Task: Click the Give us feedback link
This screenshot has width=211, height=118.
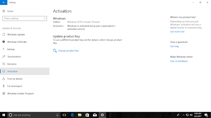Action: click(179, 61)
